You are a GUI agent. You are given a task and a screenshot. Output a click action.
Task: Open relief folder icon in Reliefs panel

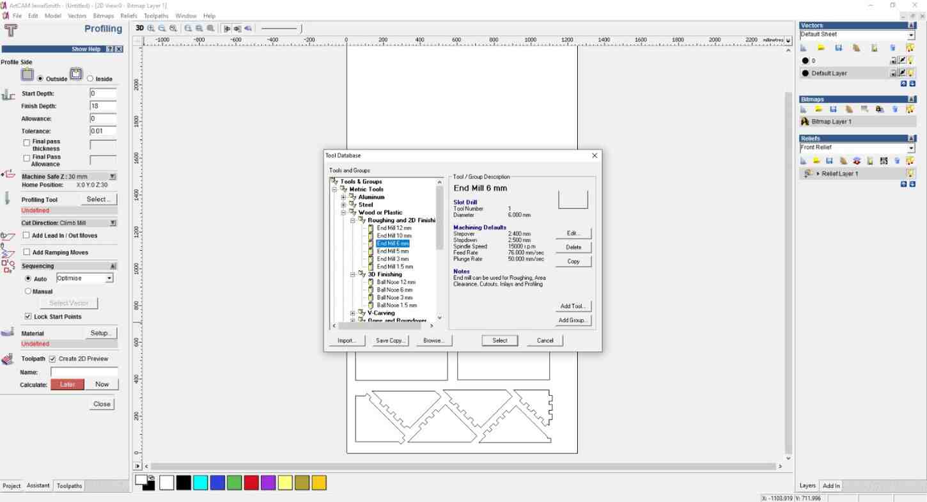tap(816, 161)
